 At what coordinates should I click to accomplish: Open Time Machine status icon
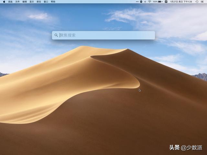click(197, 2)
